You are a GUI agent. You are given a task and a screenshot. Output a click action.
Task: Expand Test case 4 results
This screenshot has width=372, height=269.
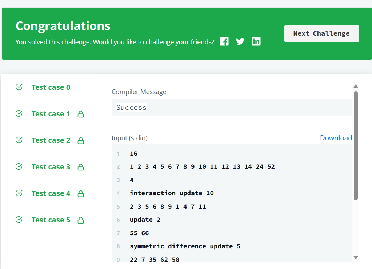pyautogui.click(x=51, y=193)
